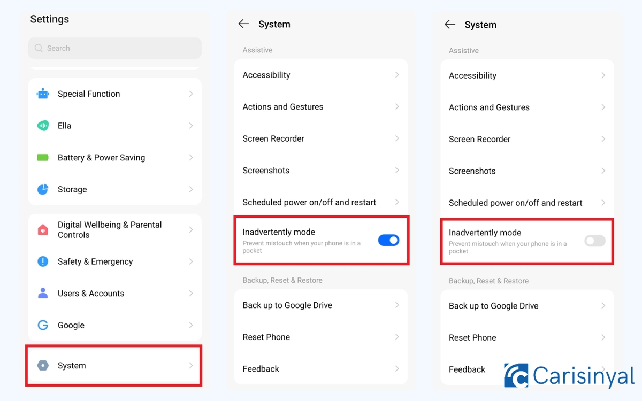Click the Users & Accounts person icon
Screen dimensions: 642x401
[43, 293]
